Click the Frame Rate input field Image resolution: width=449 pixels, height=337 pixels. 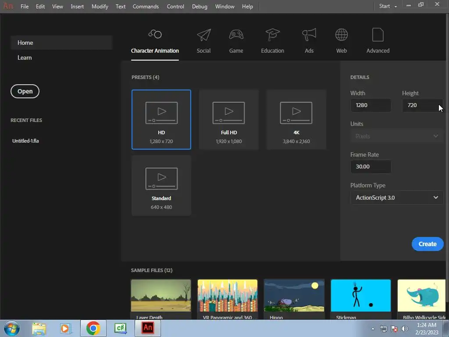371,166
